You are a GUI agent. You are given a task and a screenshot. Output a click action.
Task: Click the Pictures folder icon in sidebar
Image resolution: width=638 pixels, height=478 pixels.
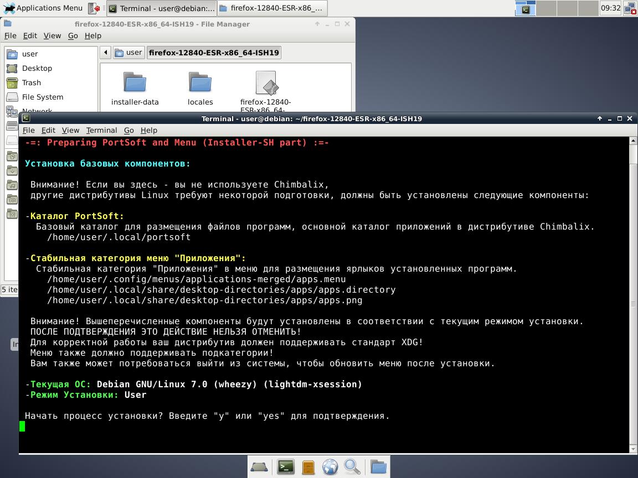tap(12, 199)
